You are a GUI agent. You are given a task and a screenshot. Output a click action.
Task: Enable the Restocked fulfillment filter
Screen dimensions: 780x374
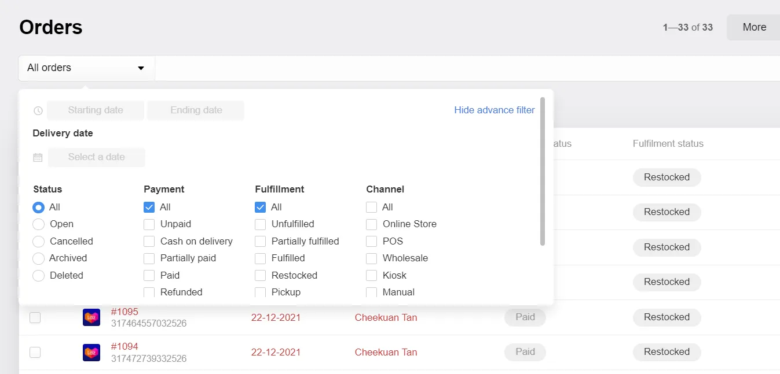click(x=259, y=275)
